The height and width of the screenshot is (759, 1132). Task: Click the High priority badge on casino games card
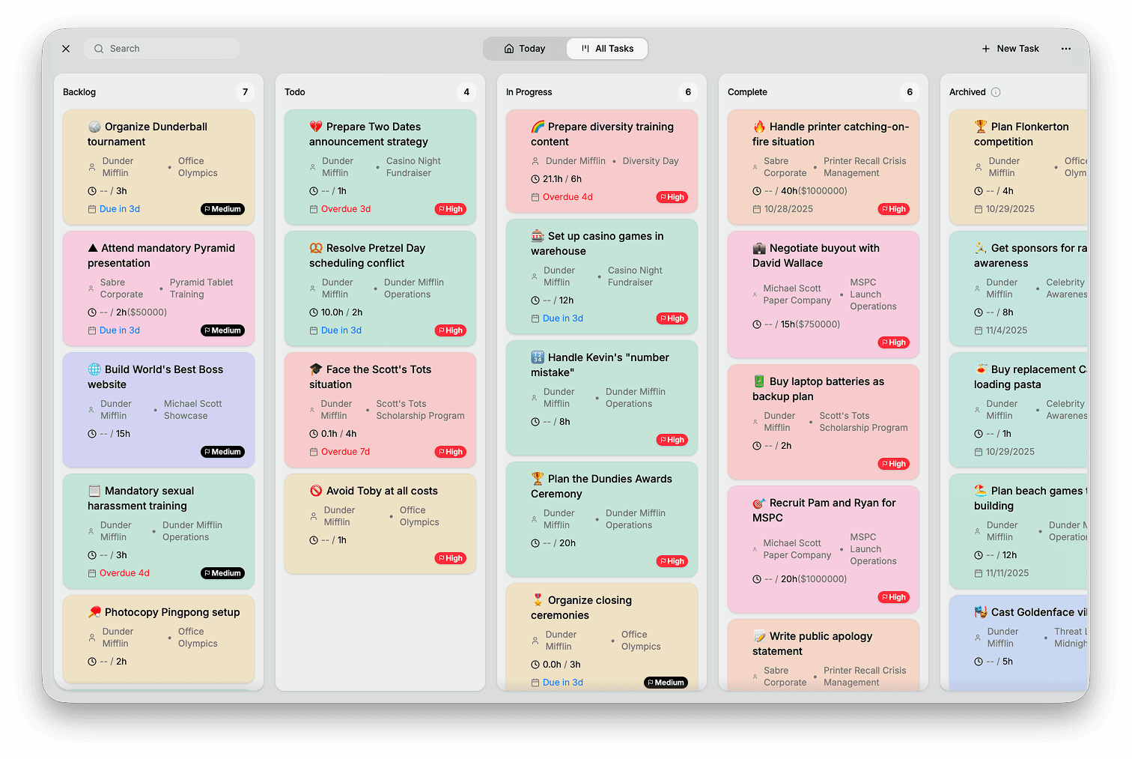click(x=672, y=318)
